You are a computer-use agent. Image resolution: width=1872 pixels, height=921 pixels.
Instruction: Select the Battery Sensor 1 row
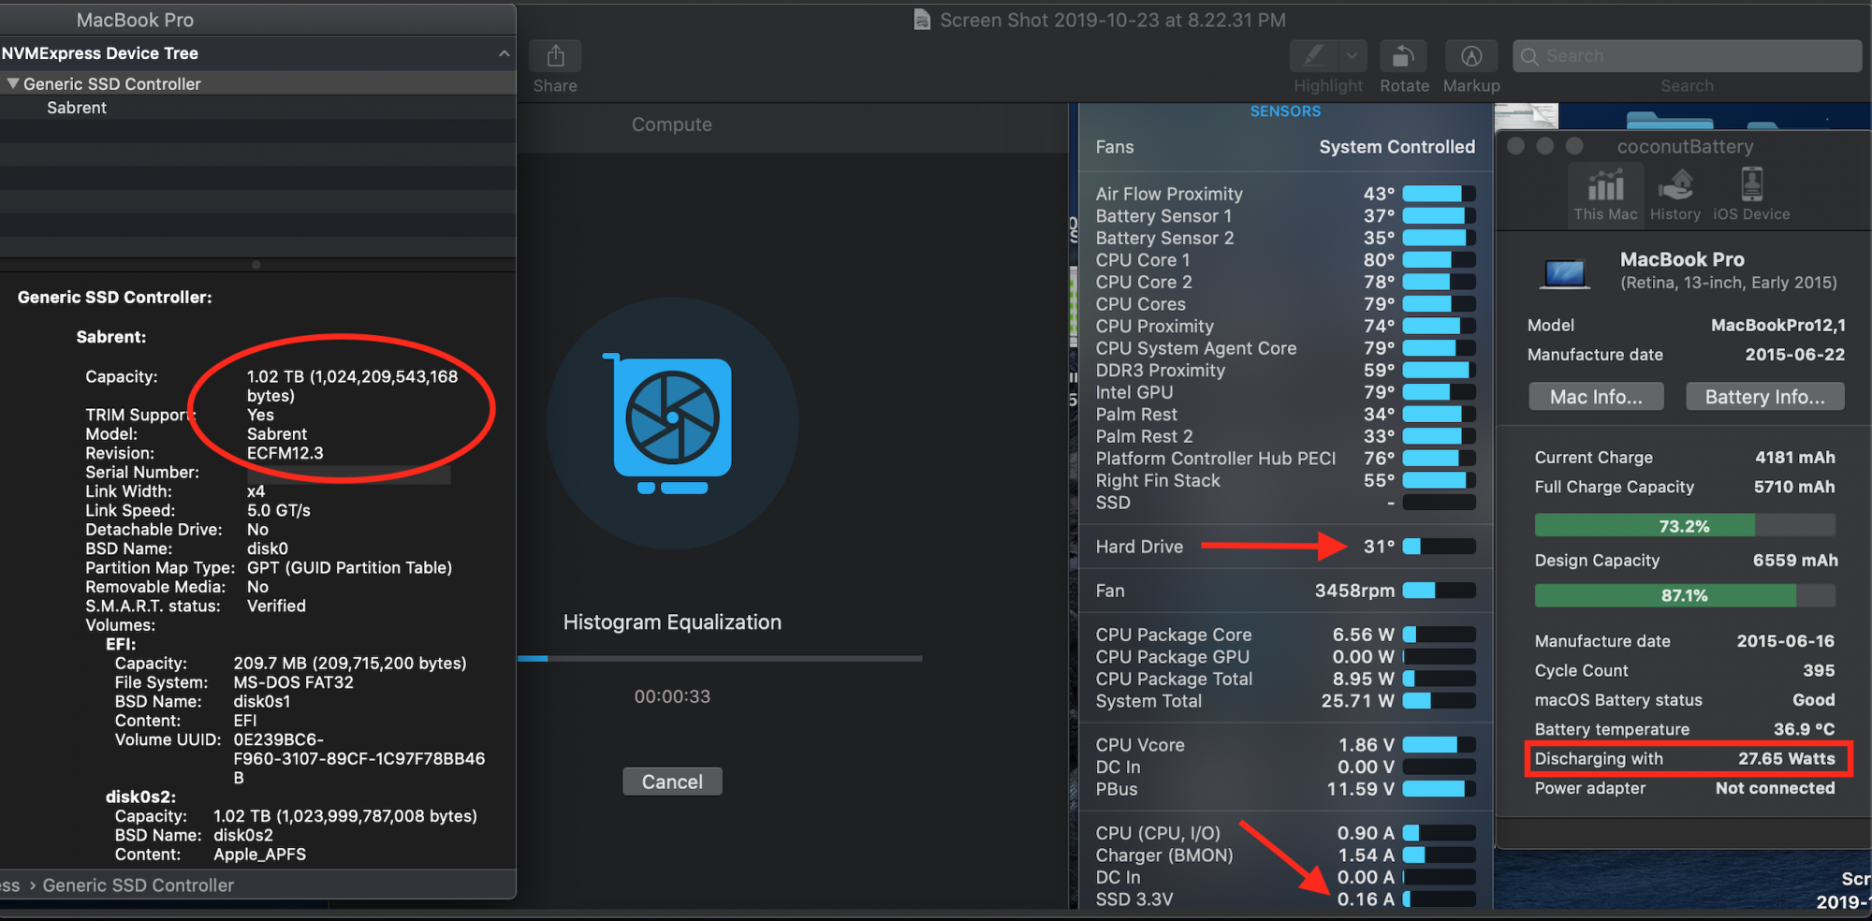[1285, 216]
